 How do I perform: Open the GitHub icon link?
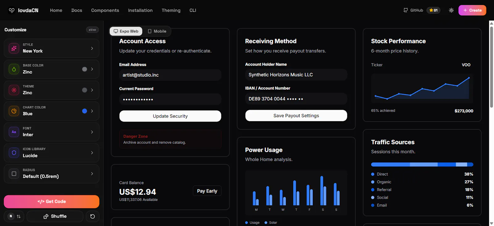(406, 10)
